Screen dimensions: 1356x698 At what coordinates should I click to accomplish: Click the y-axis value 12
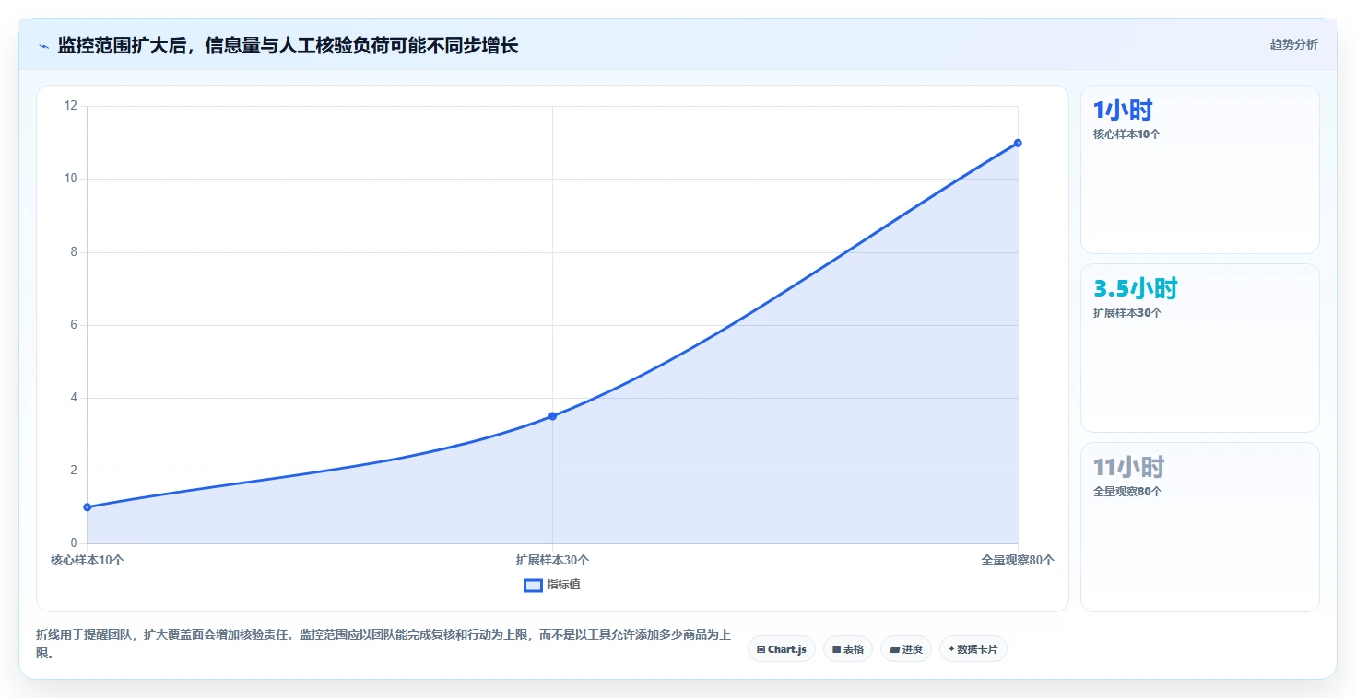pos(71,106)
